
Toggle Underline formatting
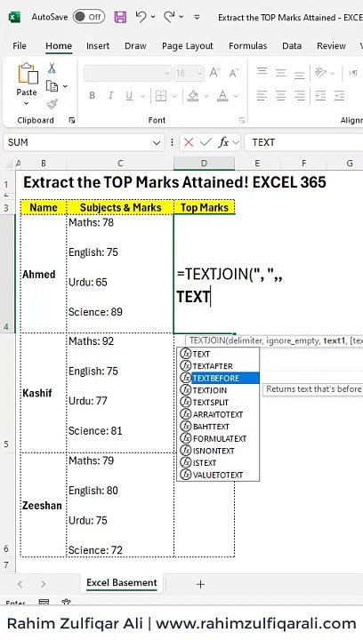pyautogui.click(x=129, y=95)
